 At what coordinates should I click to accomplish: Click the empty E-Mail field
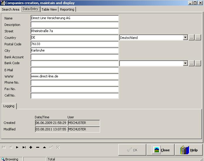coord(75,70)
